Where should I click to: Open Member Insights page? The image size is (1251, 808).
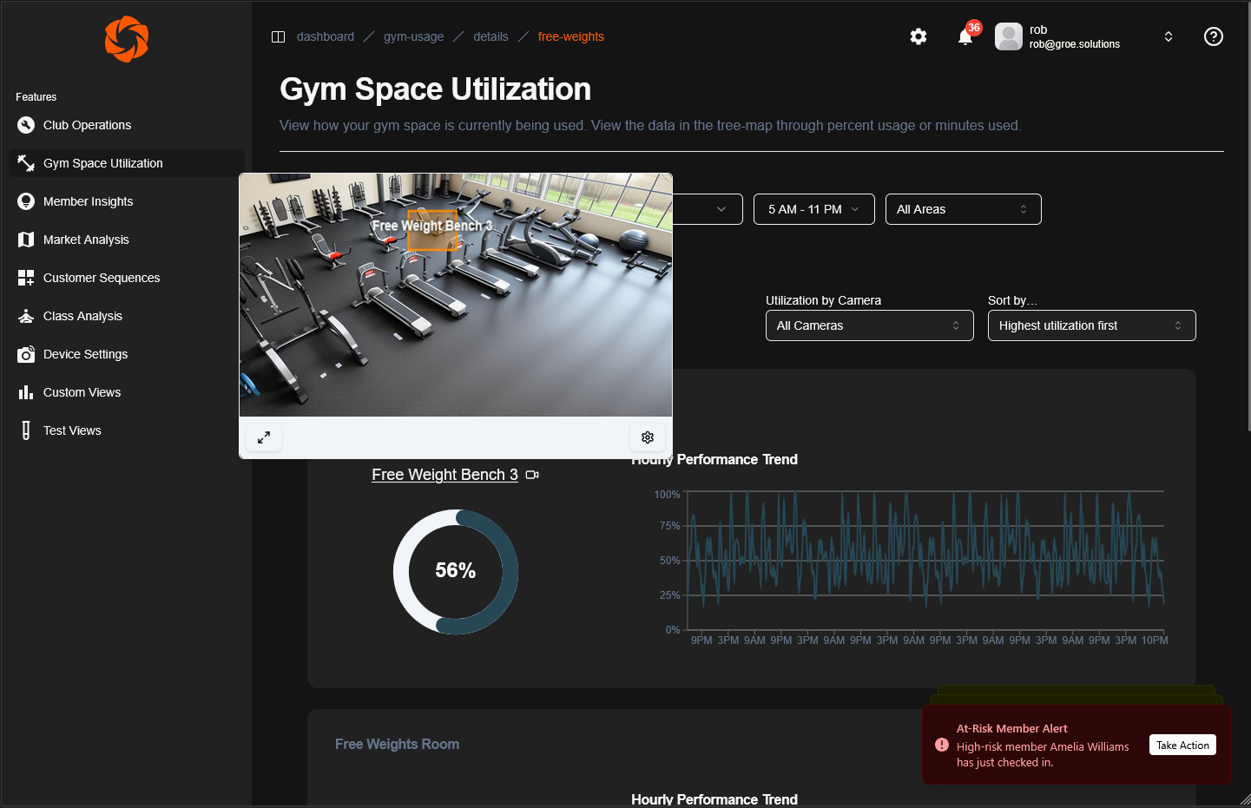coord(127,201)
